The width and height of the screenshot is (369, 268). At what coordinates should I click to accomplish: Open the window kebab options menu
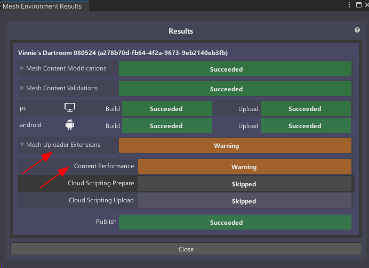tap(349, 5)
